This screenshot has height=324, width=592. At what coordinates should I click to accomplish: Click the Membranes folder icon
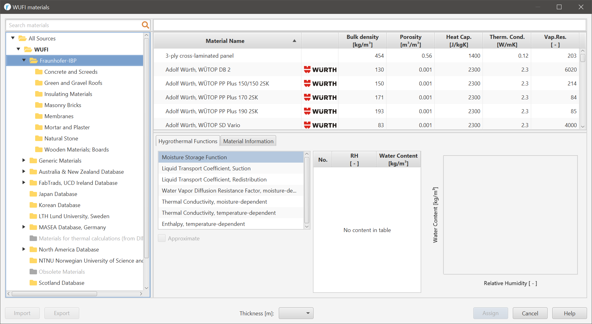[39, 116]
